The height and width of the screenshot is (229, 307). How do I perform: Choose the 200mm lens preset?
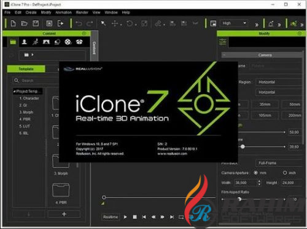292,116
